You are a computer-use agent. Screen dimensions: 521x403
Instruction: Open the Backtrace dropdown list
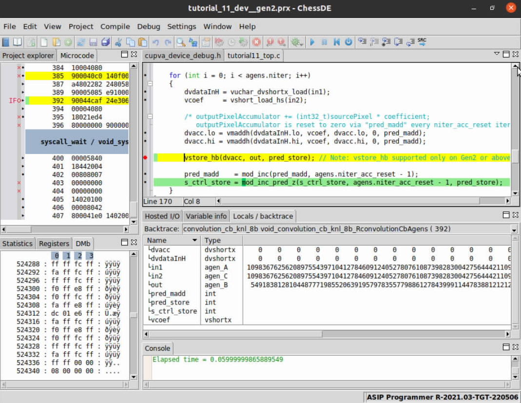click(514, 229)
